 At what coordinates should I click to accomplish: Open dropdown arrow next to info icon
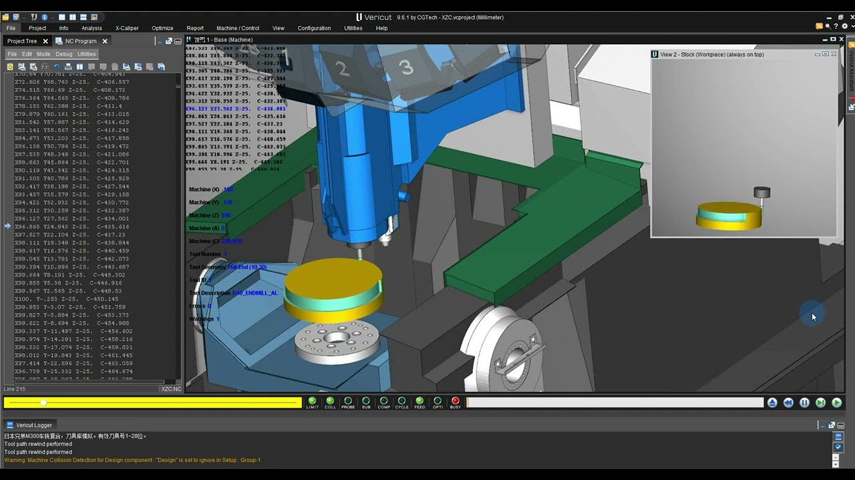52,17
